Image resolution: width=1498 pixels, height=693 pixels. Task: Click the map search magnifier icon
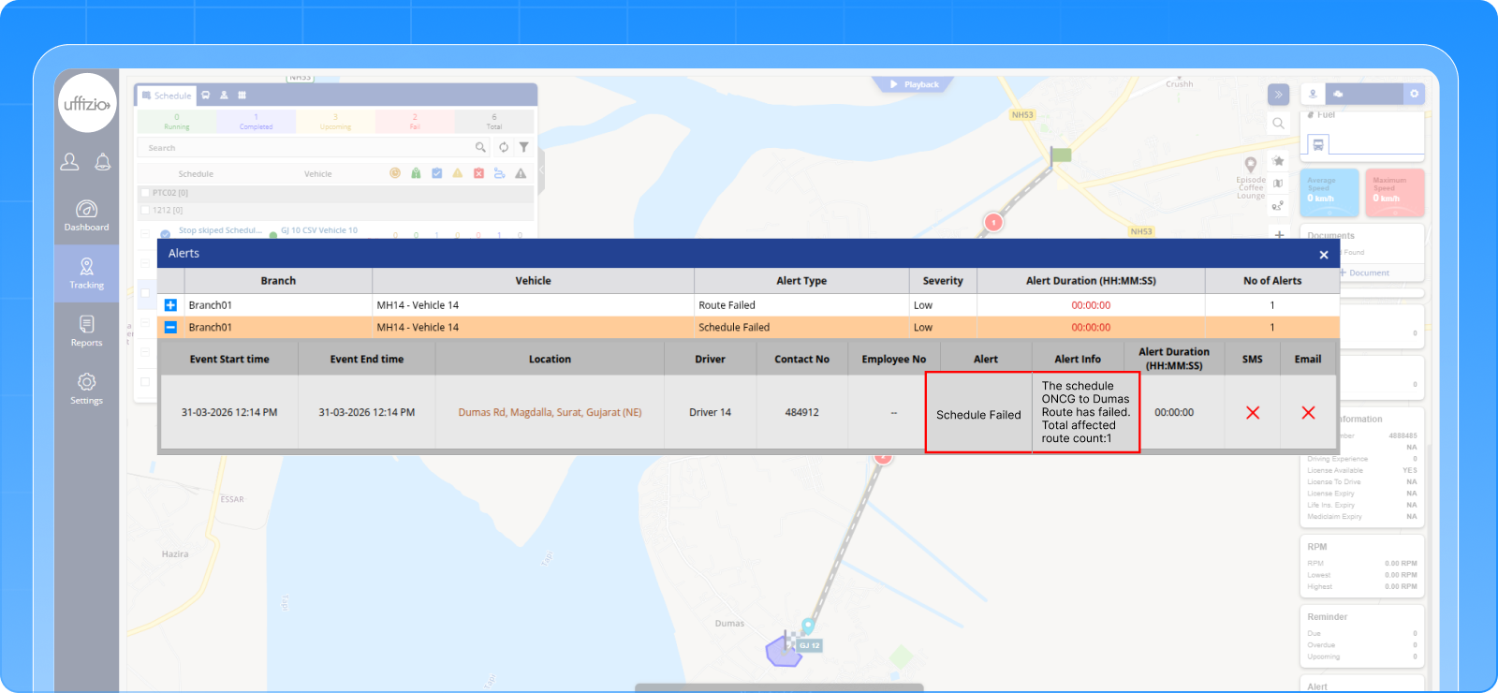[1278, 124]
